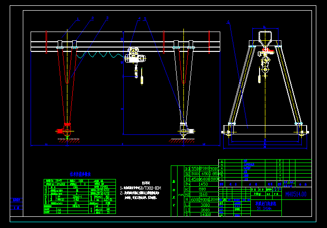Click the 1450 cell in the dimension table

pyautogui.click(x=203, y=184)
